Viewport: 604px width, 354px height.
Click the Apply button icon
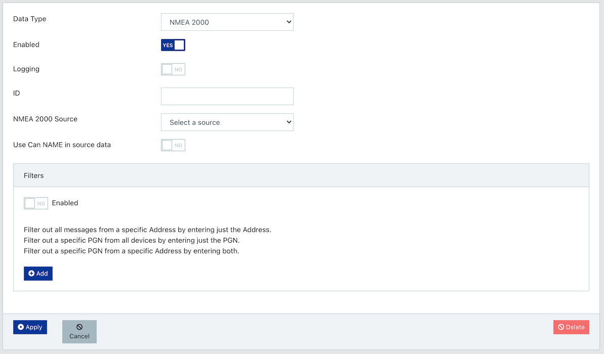tap(21, 327)
